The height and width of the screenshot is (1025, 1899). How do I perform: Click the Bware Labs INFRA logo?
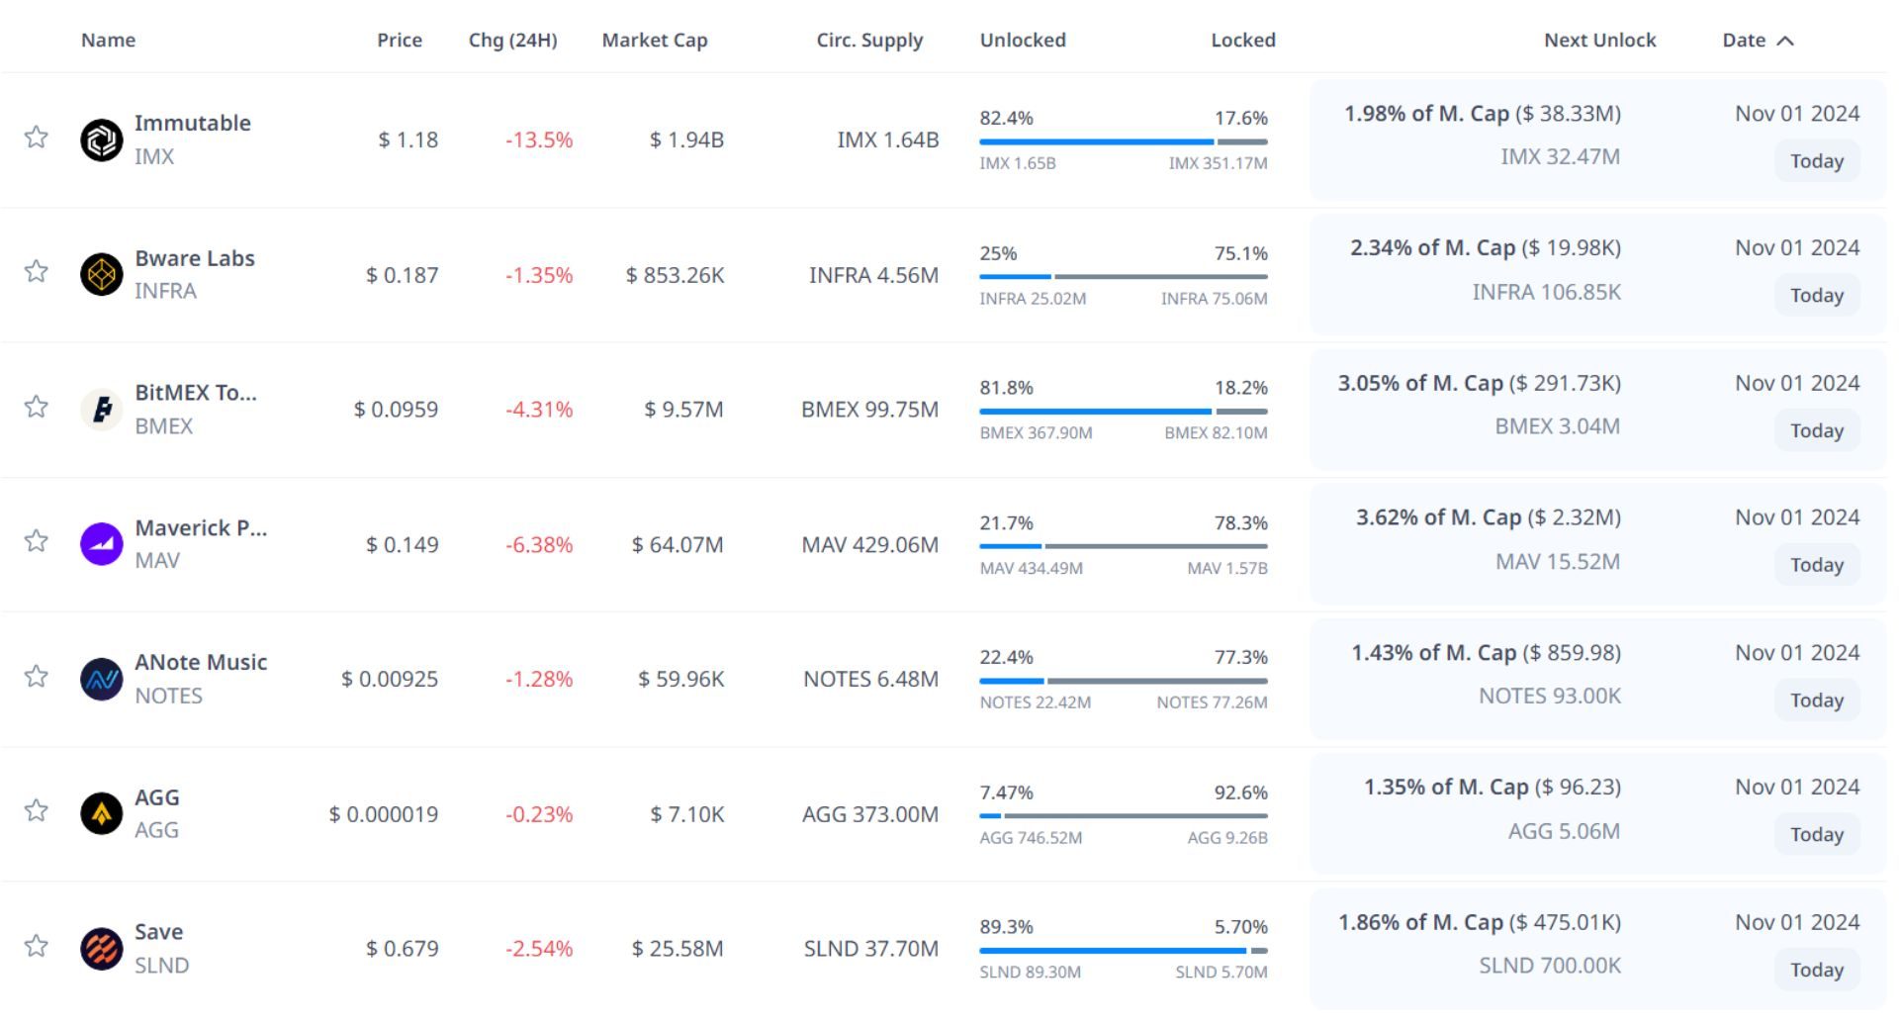[x=101, y=274]
